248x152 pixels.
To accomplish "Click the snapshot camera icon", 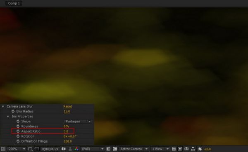I will [64, 149].
